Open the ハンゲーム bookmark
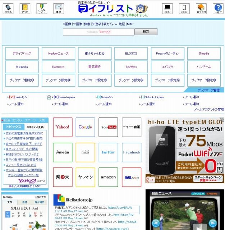 pos(204,67)
